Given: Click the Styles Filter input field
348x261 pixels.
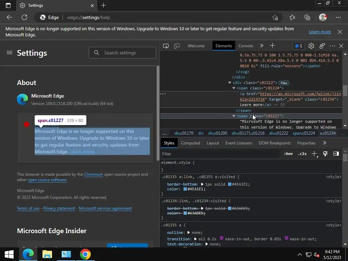Looking at the screenshot, I should [220, 154].
